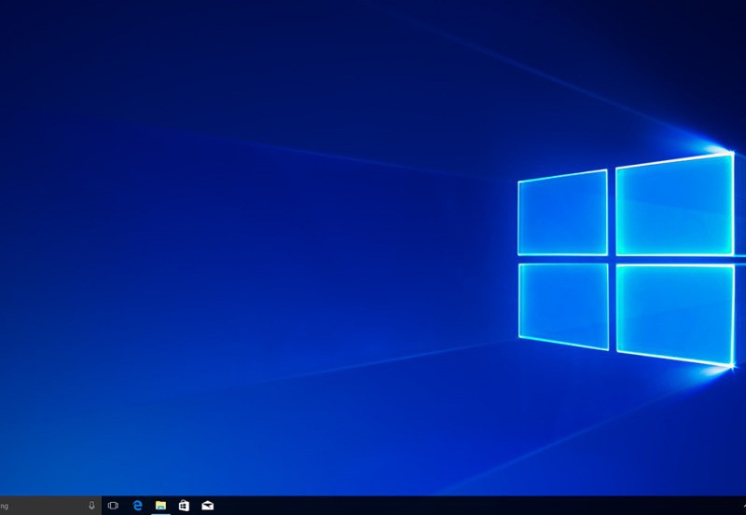Image resolution: width=746 pixels, height=515 pixels.
Task: Click the top-right pane of Windows logo
Action: pos(674,205)
